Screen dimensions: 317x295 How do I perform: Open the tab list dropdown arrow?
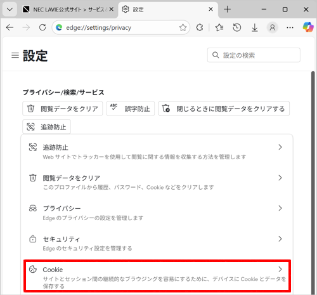click(x=10, y=10)
